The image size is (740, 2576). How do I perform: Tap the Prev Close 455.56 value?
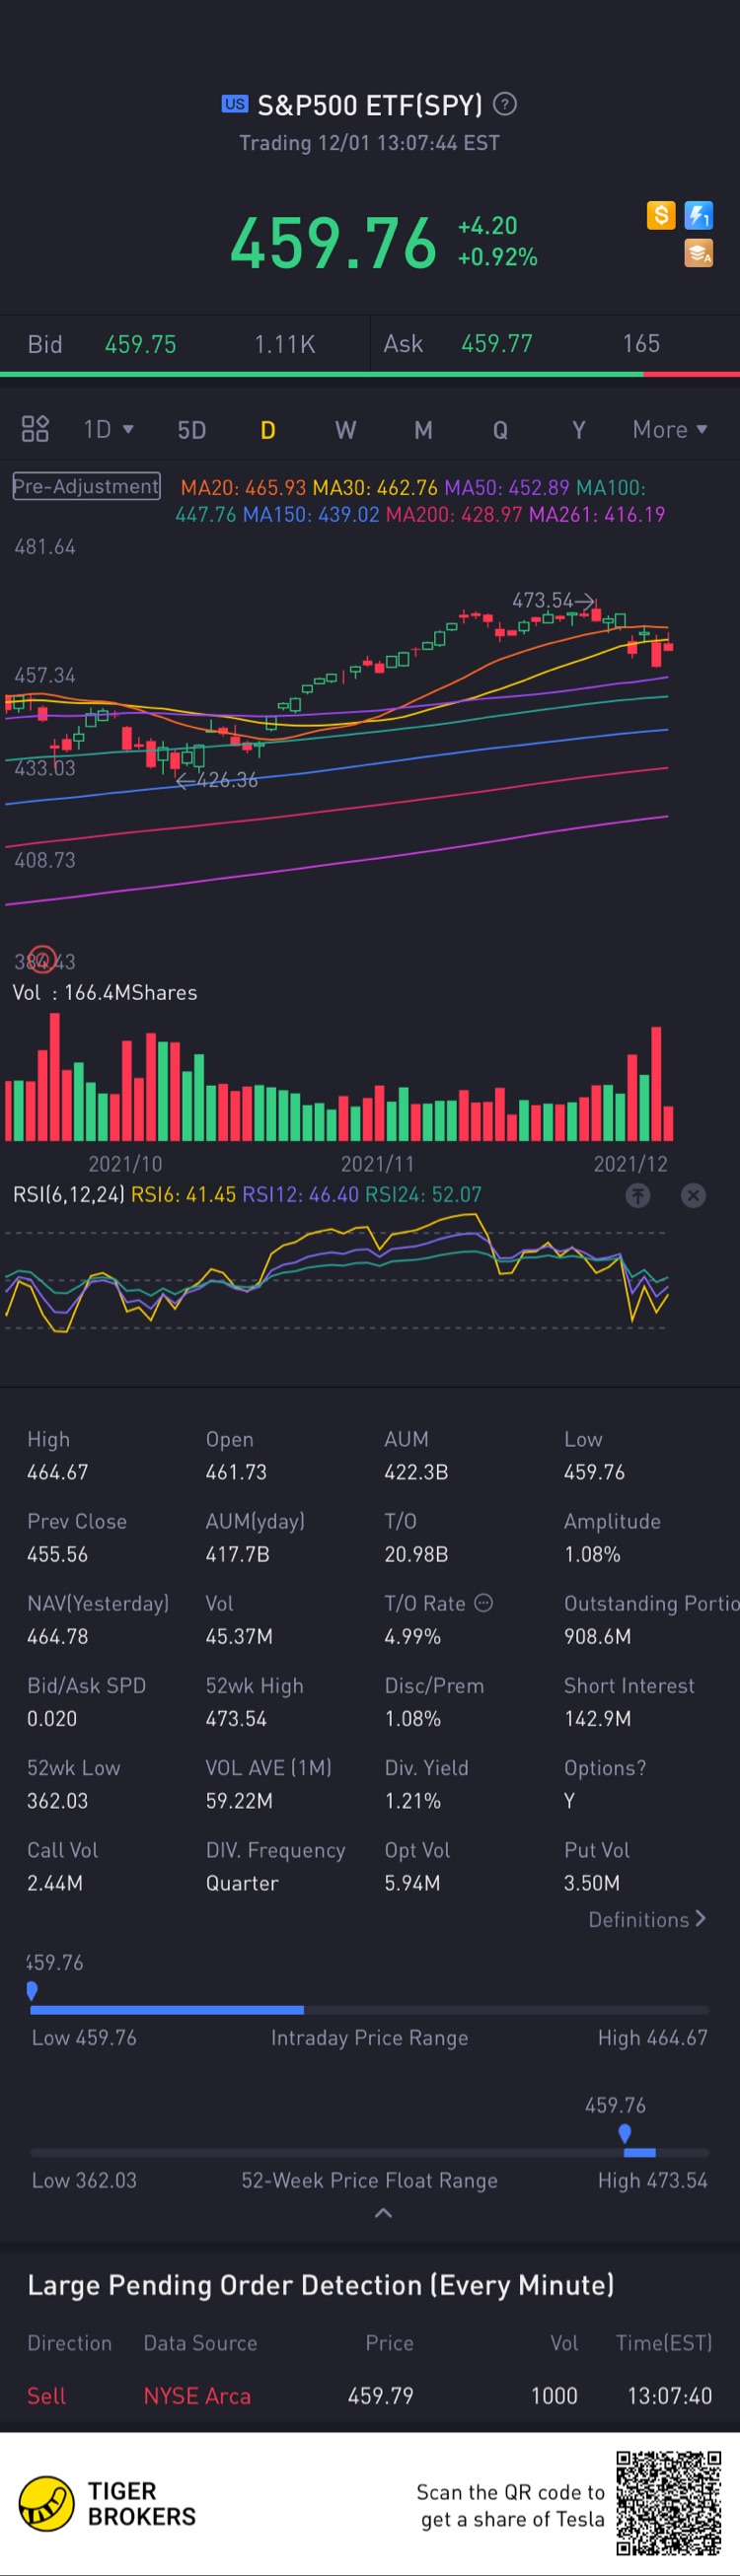(57, 1554)
